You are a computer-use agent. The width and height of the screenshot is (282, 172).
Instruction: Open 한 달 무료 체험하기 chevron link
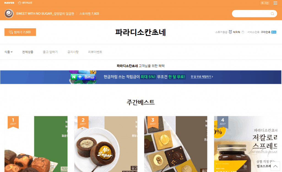pos(202,77)
